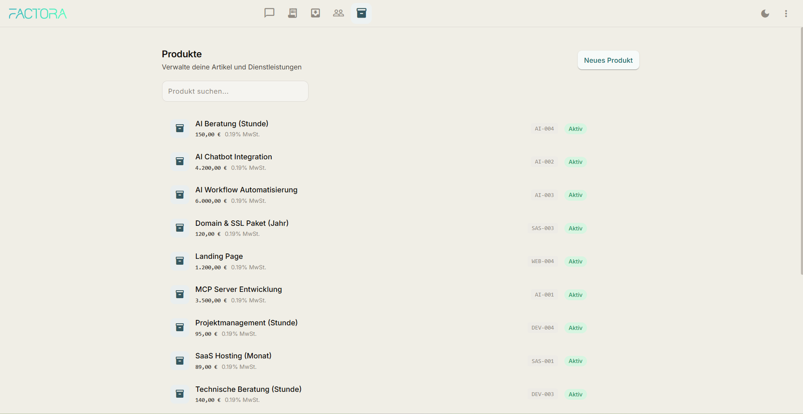Toggle dark mode with the moon icon

coord(765,13)
